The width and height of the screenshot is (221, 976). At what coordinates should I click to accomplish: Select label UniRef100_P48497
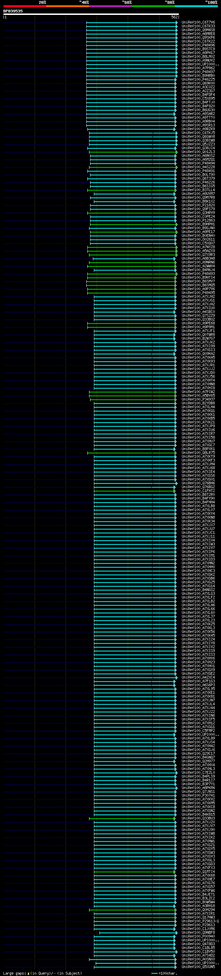[198, 72]
